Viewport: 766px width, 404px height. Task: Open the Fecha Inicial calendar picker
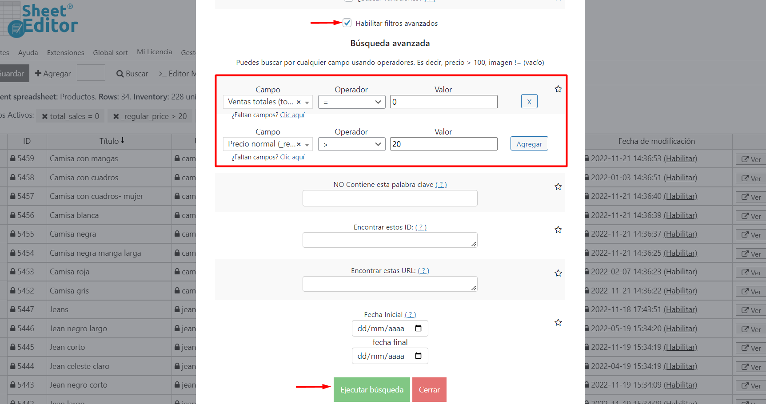[418, 329]
